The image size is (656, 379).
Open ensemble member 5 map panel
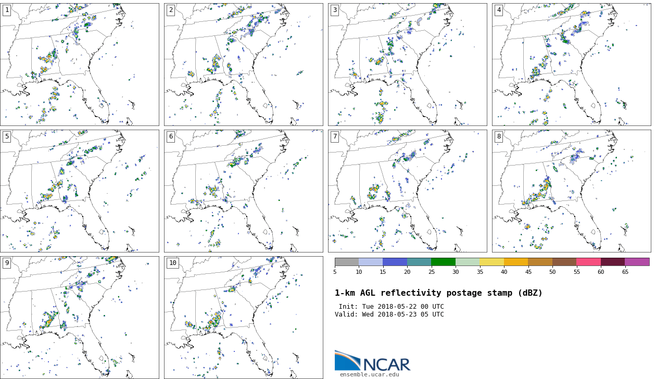coord(80,191)
